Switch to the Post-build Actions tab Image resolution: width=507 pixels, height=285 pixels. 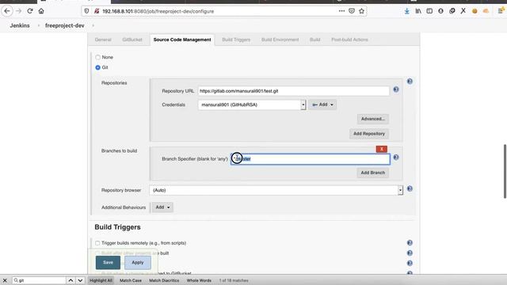pyautogui.click(x=349, y=40)
